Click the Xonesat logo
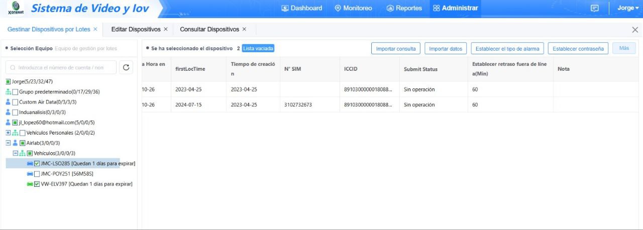643x230 pixels. click(16, 9)
